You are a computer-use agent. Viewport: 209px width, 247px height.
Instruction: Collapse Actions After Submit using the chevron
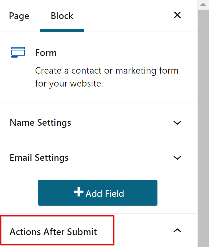(177, 231)
